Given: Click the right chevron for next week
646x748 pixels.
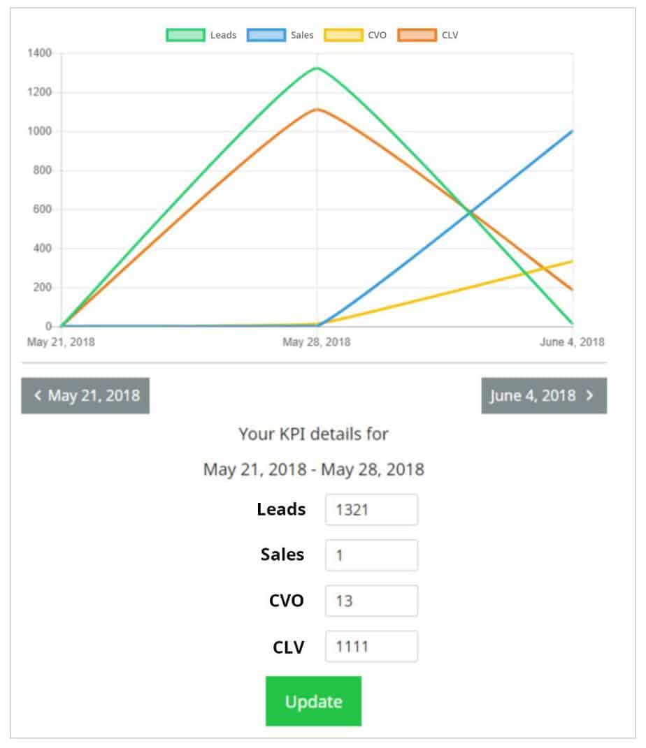Looking at the screenshot, I should click(590, 396).
